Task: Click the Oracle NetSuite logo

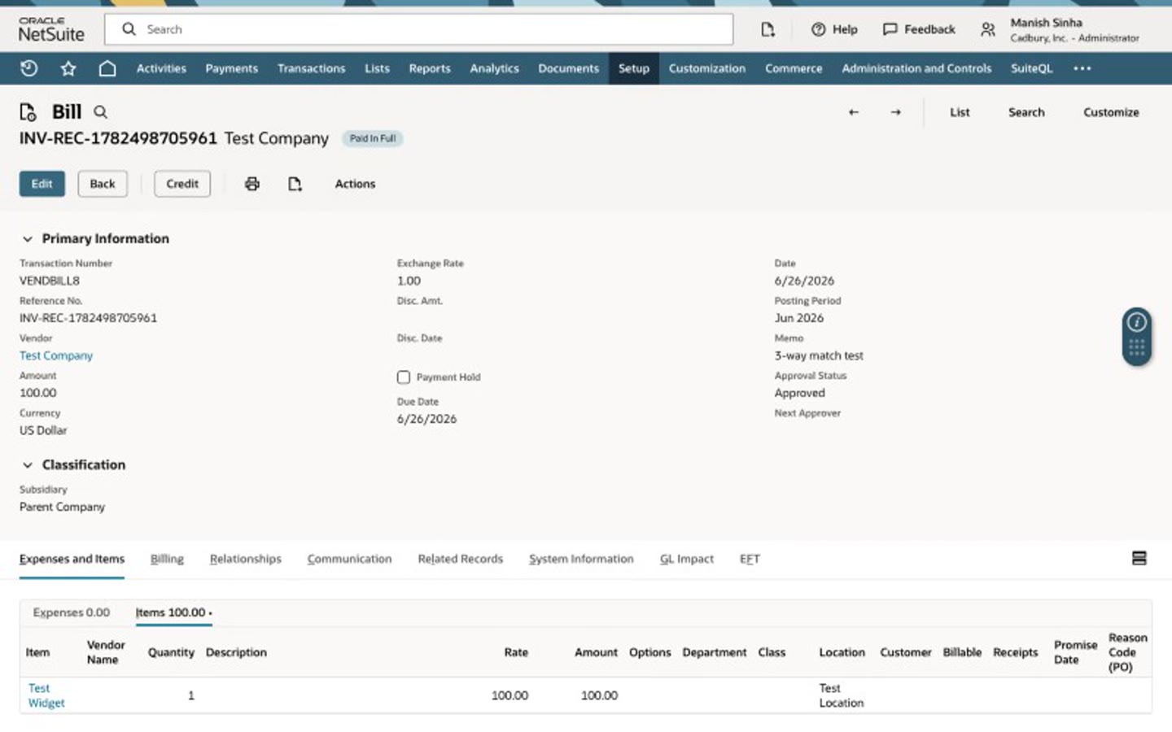Action: (51, 29)
